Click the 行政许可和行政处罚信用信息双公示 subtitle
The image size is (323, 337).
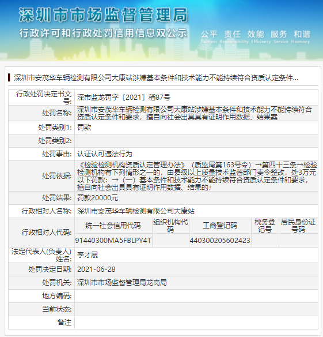point(103,33)
